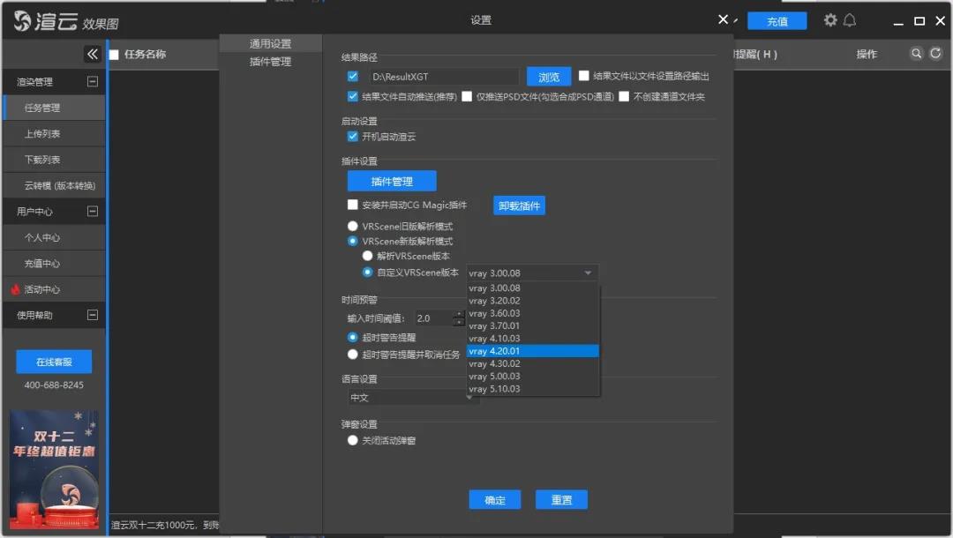Close the 设置 dialog with X icon

click(724, 19)
